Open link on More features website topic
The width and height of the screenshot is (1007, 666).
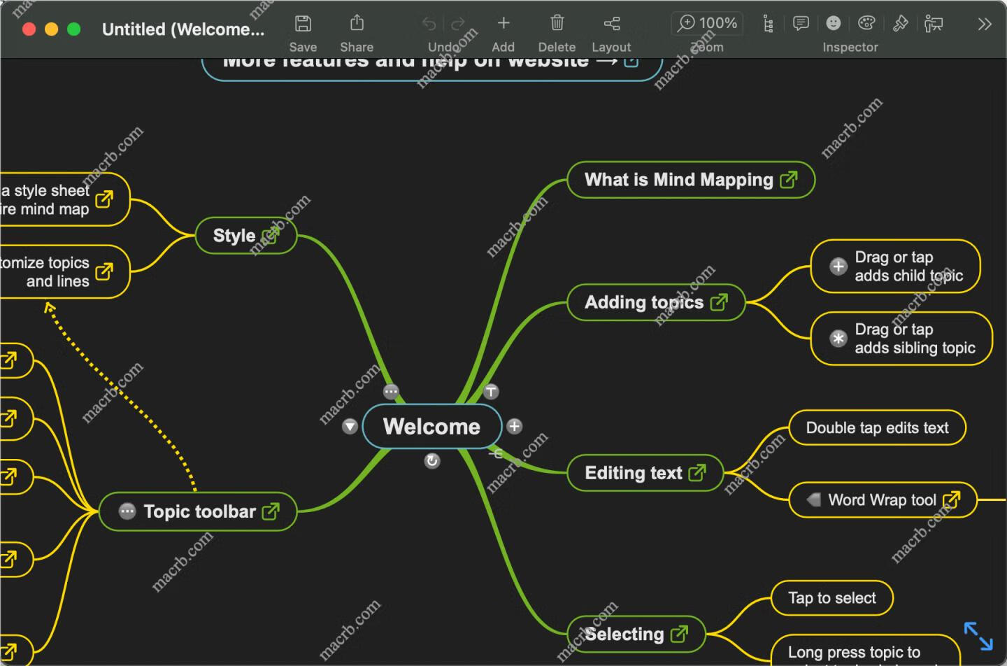coord(631,62)
